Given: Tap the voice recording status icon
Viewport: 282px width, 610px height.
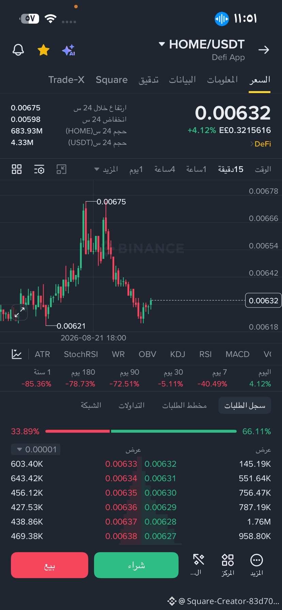Looking at the screenshot, I should (222, 19).
